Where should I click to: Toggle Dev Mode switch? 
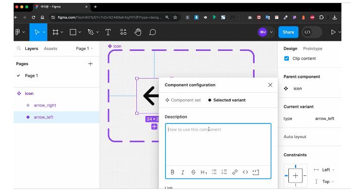tap(312, 32)
